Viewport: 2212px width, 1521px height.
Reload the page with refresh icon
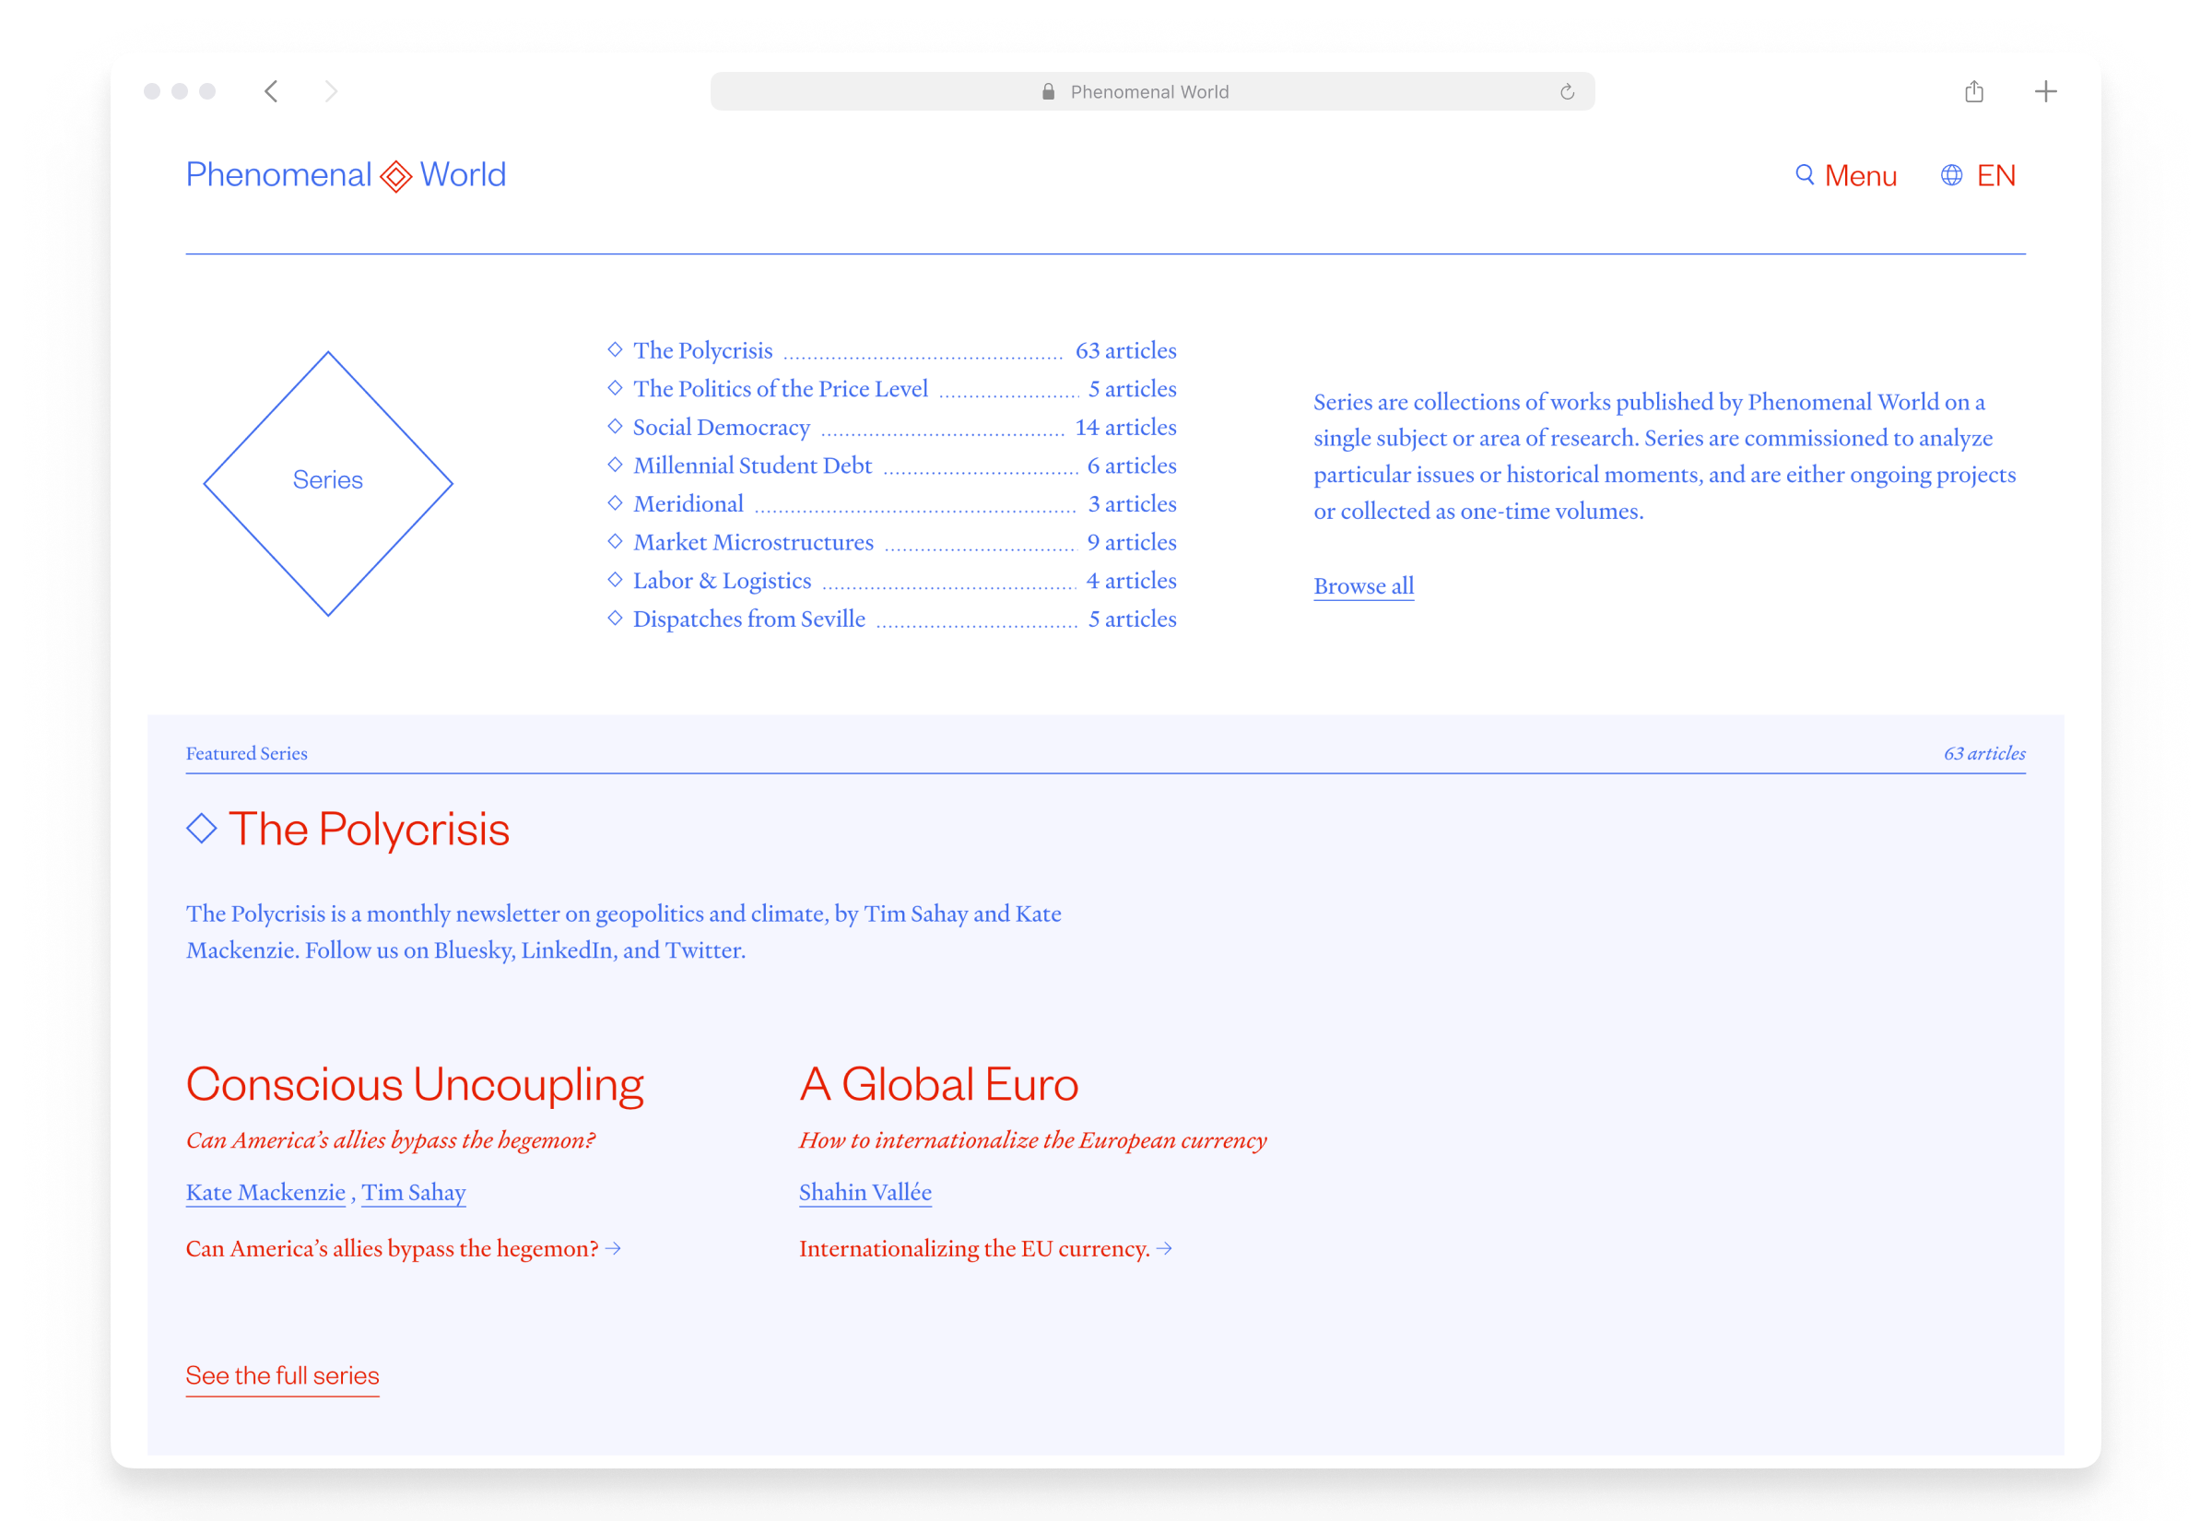click(1567, 92)
